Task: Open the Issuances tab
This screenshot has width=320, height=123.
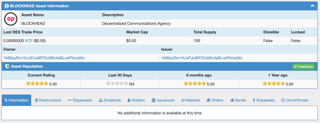Action: click(163, 100)
